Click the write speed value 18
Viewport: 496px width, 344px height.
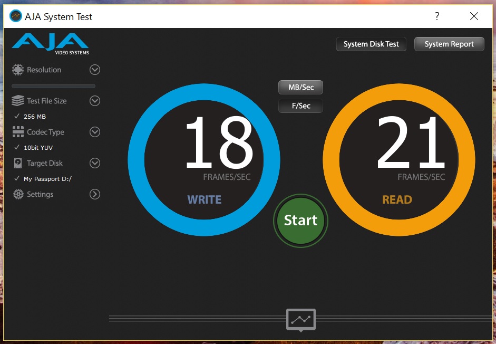point(220,142)
